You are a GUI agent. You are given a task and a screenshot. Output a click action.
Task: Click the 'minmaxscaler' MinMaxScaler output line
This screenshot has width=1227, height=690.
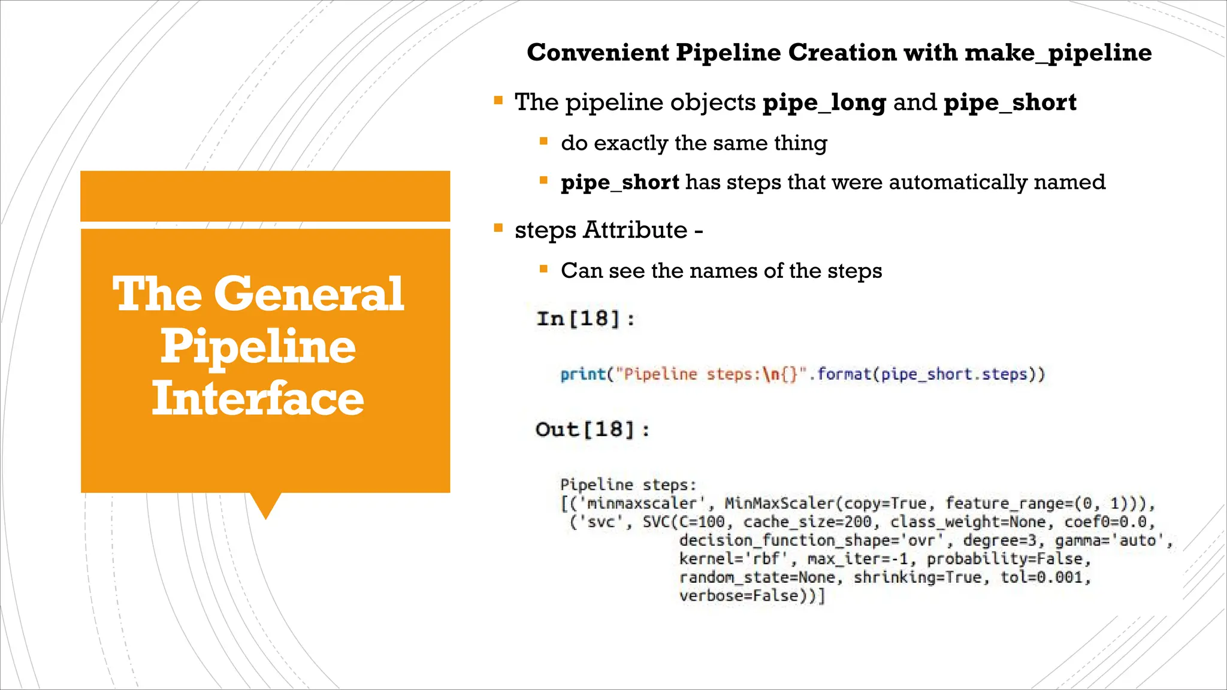[858, 503]
